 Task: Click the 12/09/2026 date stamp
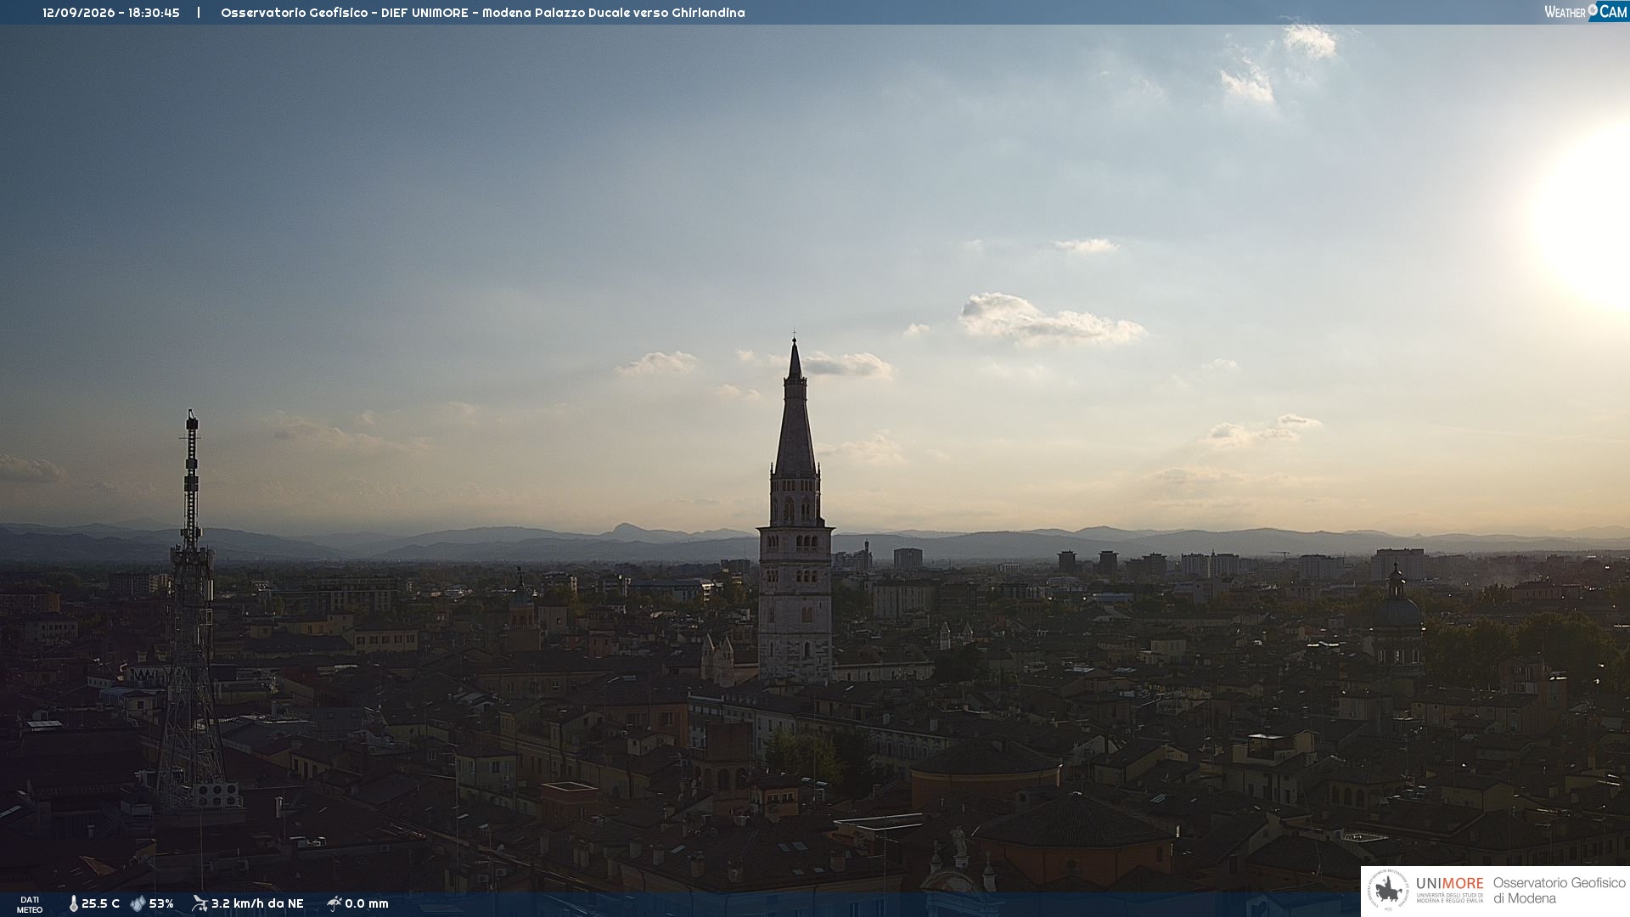[x=78, y=13]
